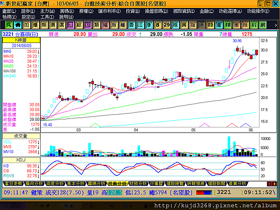Viewport: 280px width, 210px height.
Task: Click the magenta 綜 toolbar icon
Action: click(x=88, y=25)
